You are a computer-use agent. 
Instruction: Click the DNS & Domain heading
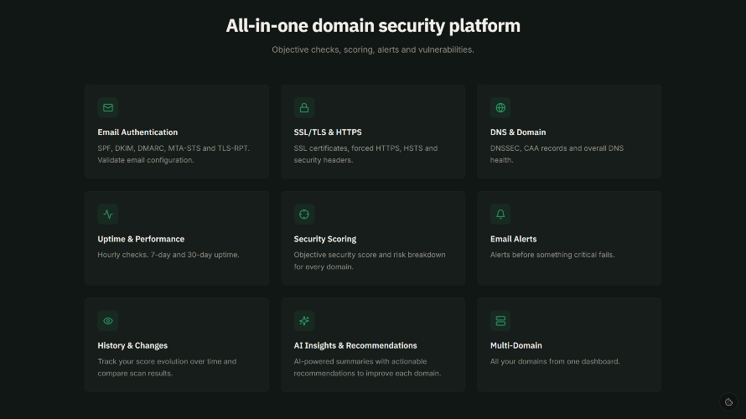click(518, 132)
